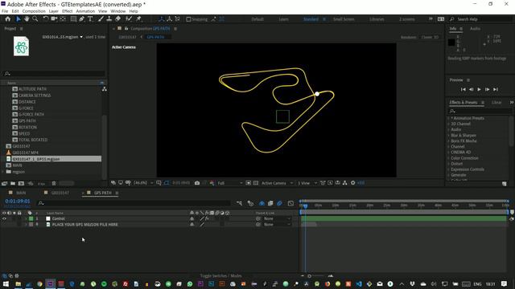Viewport: 515px width, 289px height.
Task: Switch to the Audio panel tab
Action: tap(475, 29)
